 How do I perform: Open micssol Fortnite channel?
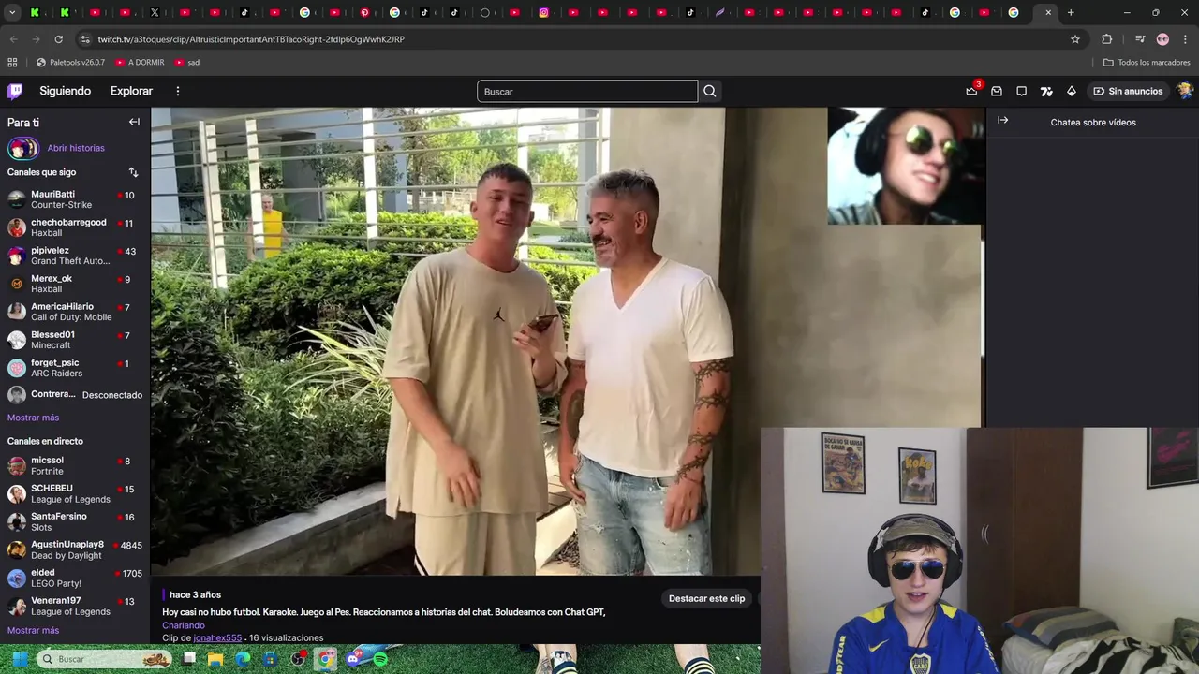pyautogui.click(x=75, y=465)
